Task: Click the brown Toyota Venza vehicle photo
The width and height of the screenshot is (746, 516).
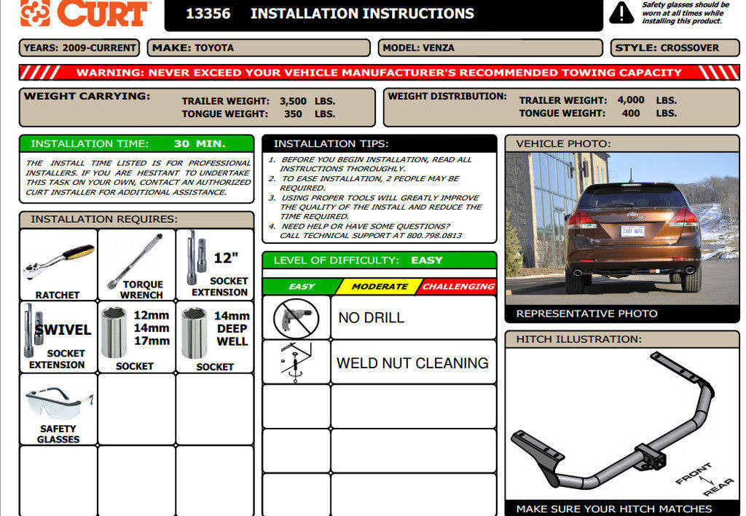Action: coord(622,229)
